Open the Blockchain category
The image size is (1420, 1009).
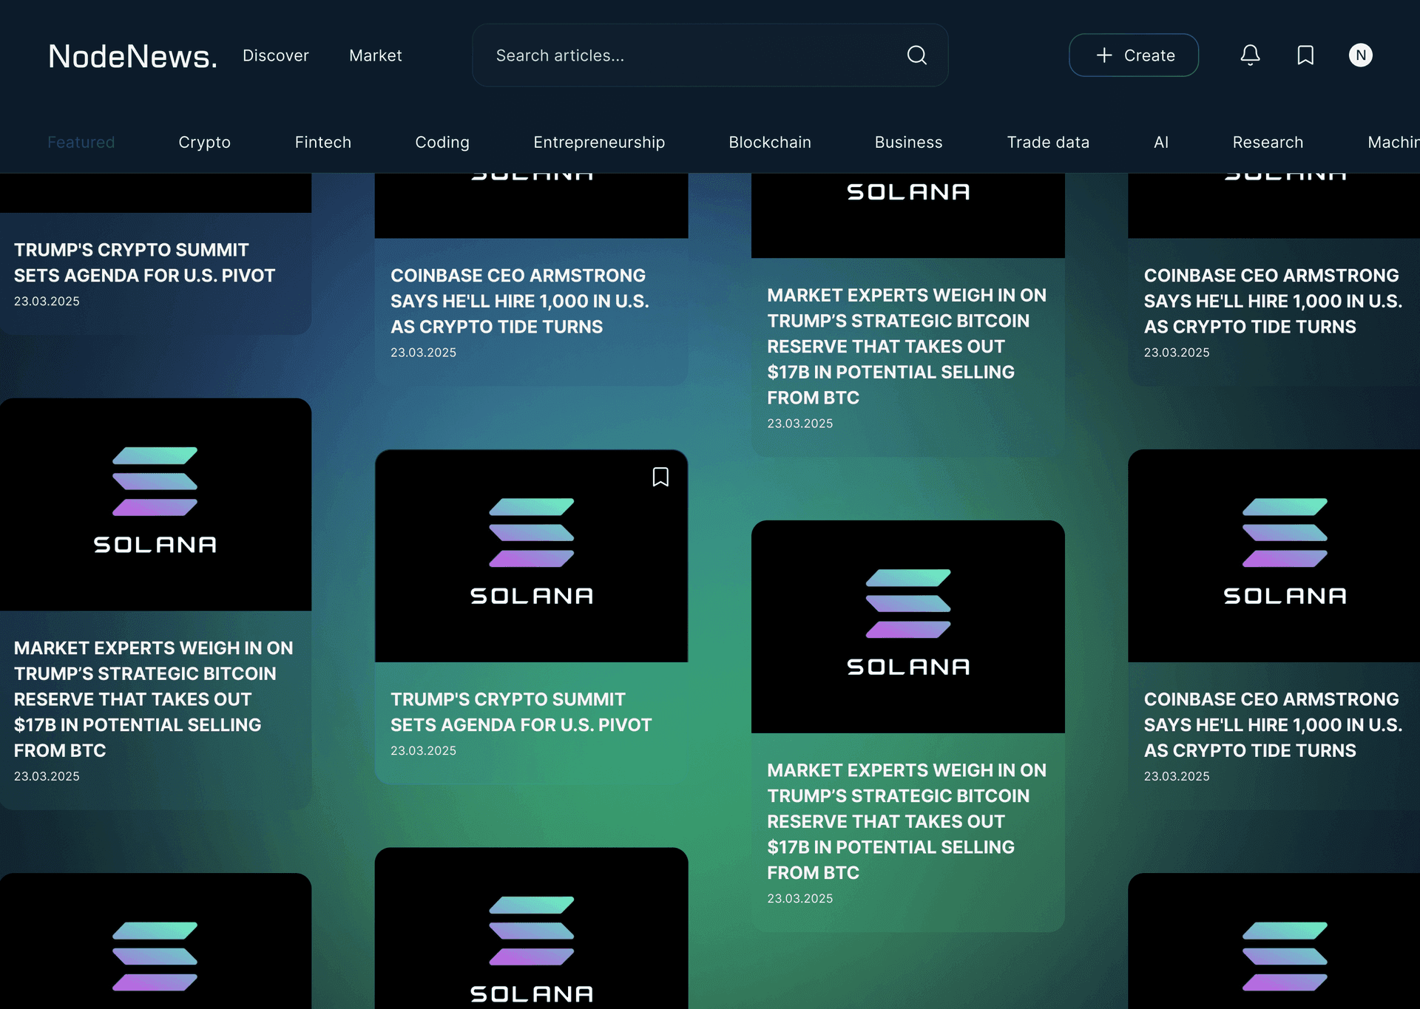(770, 142)
